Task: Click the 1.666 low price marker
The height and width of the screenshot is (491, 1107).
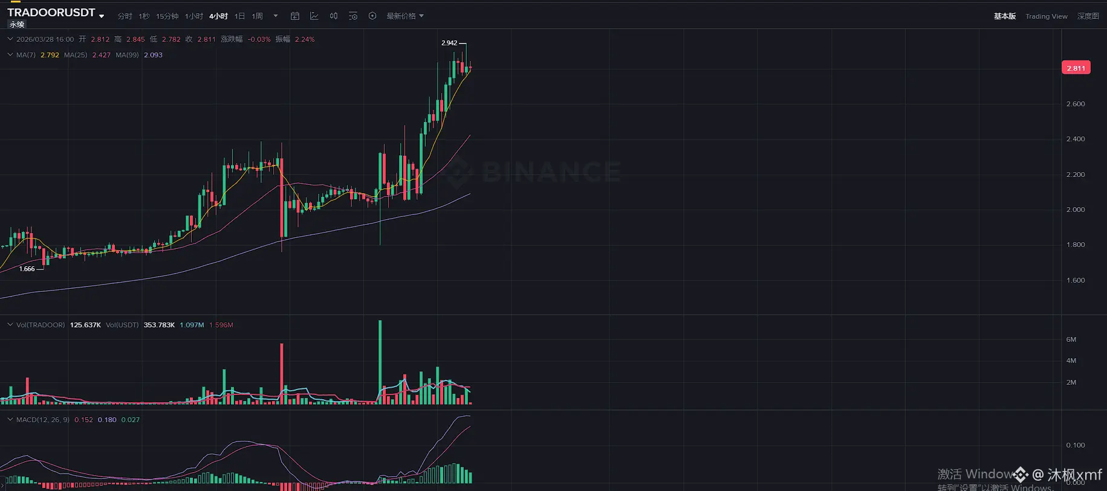Action: click(x=27, y=269)
